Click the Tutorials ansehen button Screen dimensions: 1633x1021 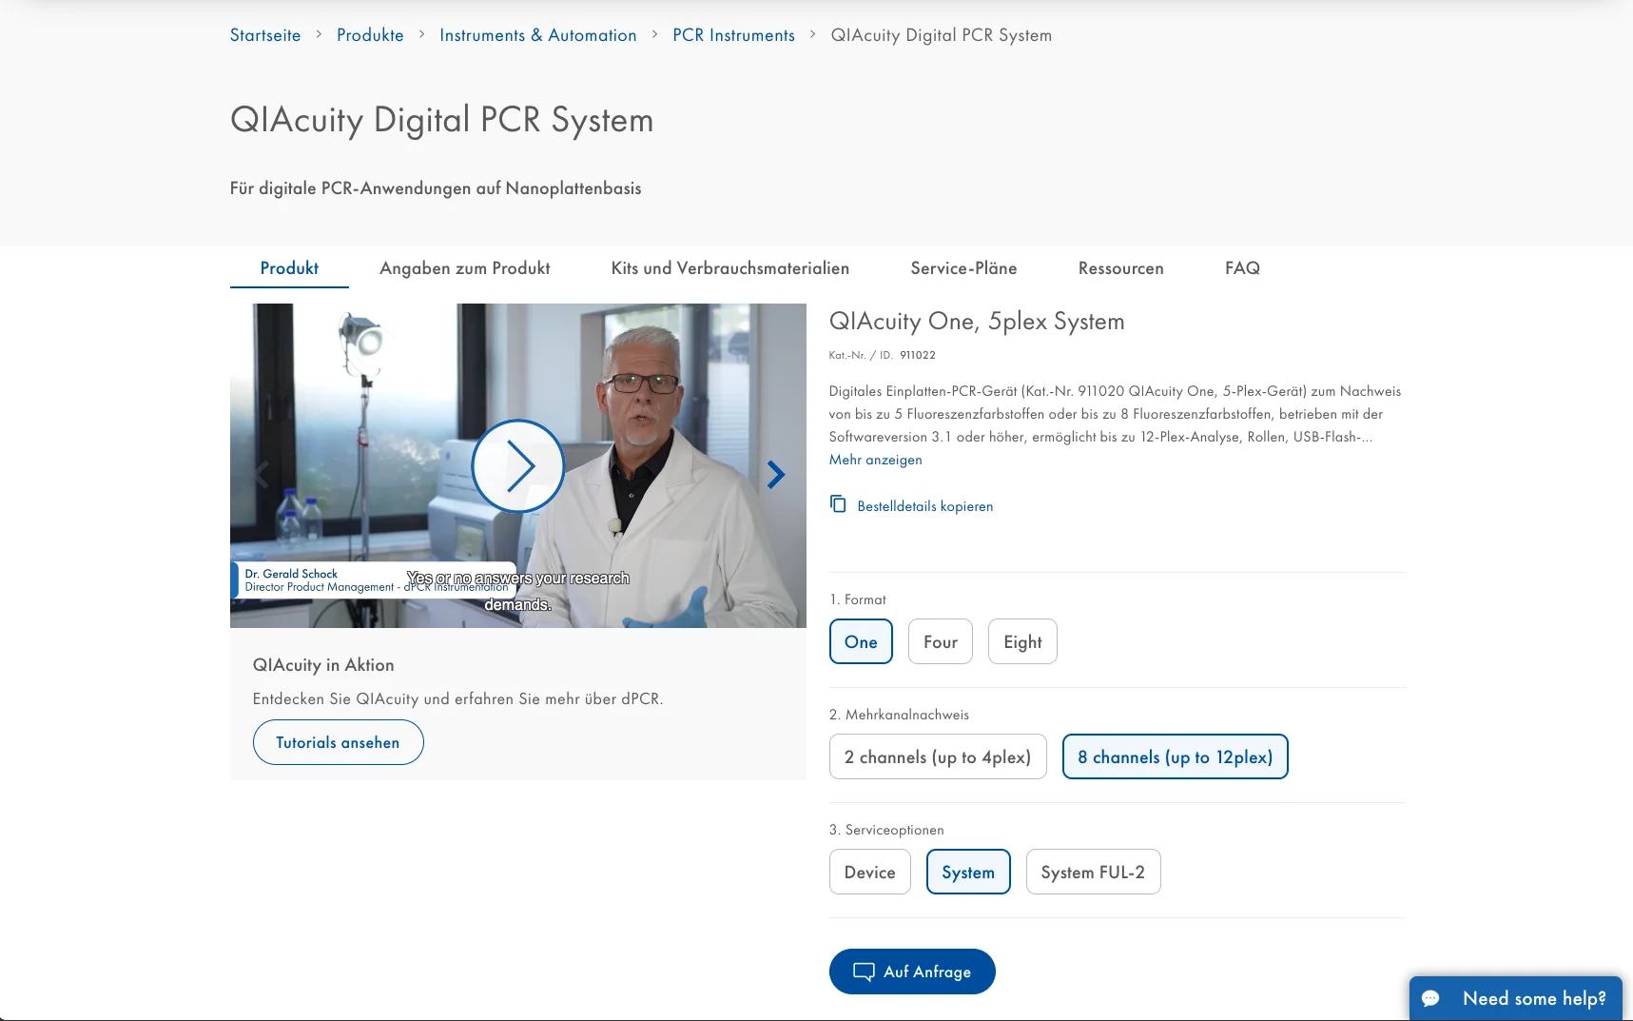pos(339,742)
